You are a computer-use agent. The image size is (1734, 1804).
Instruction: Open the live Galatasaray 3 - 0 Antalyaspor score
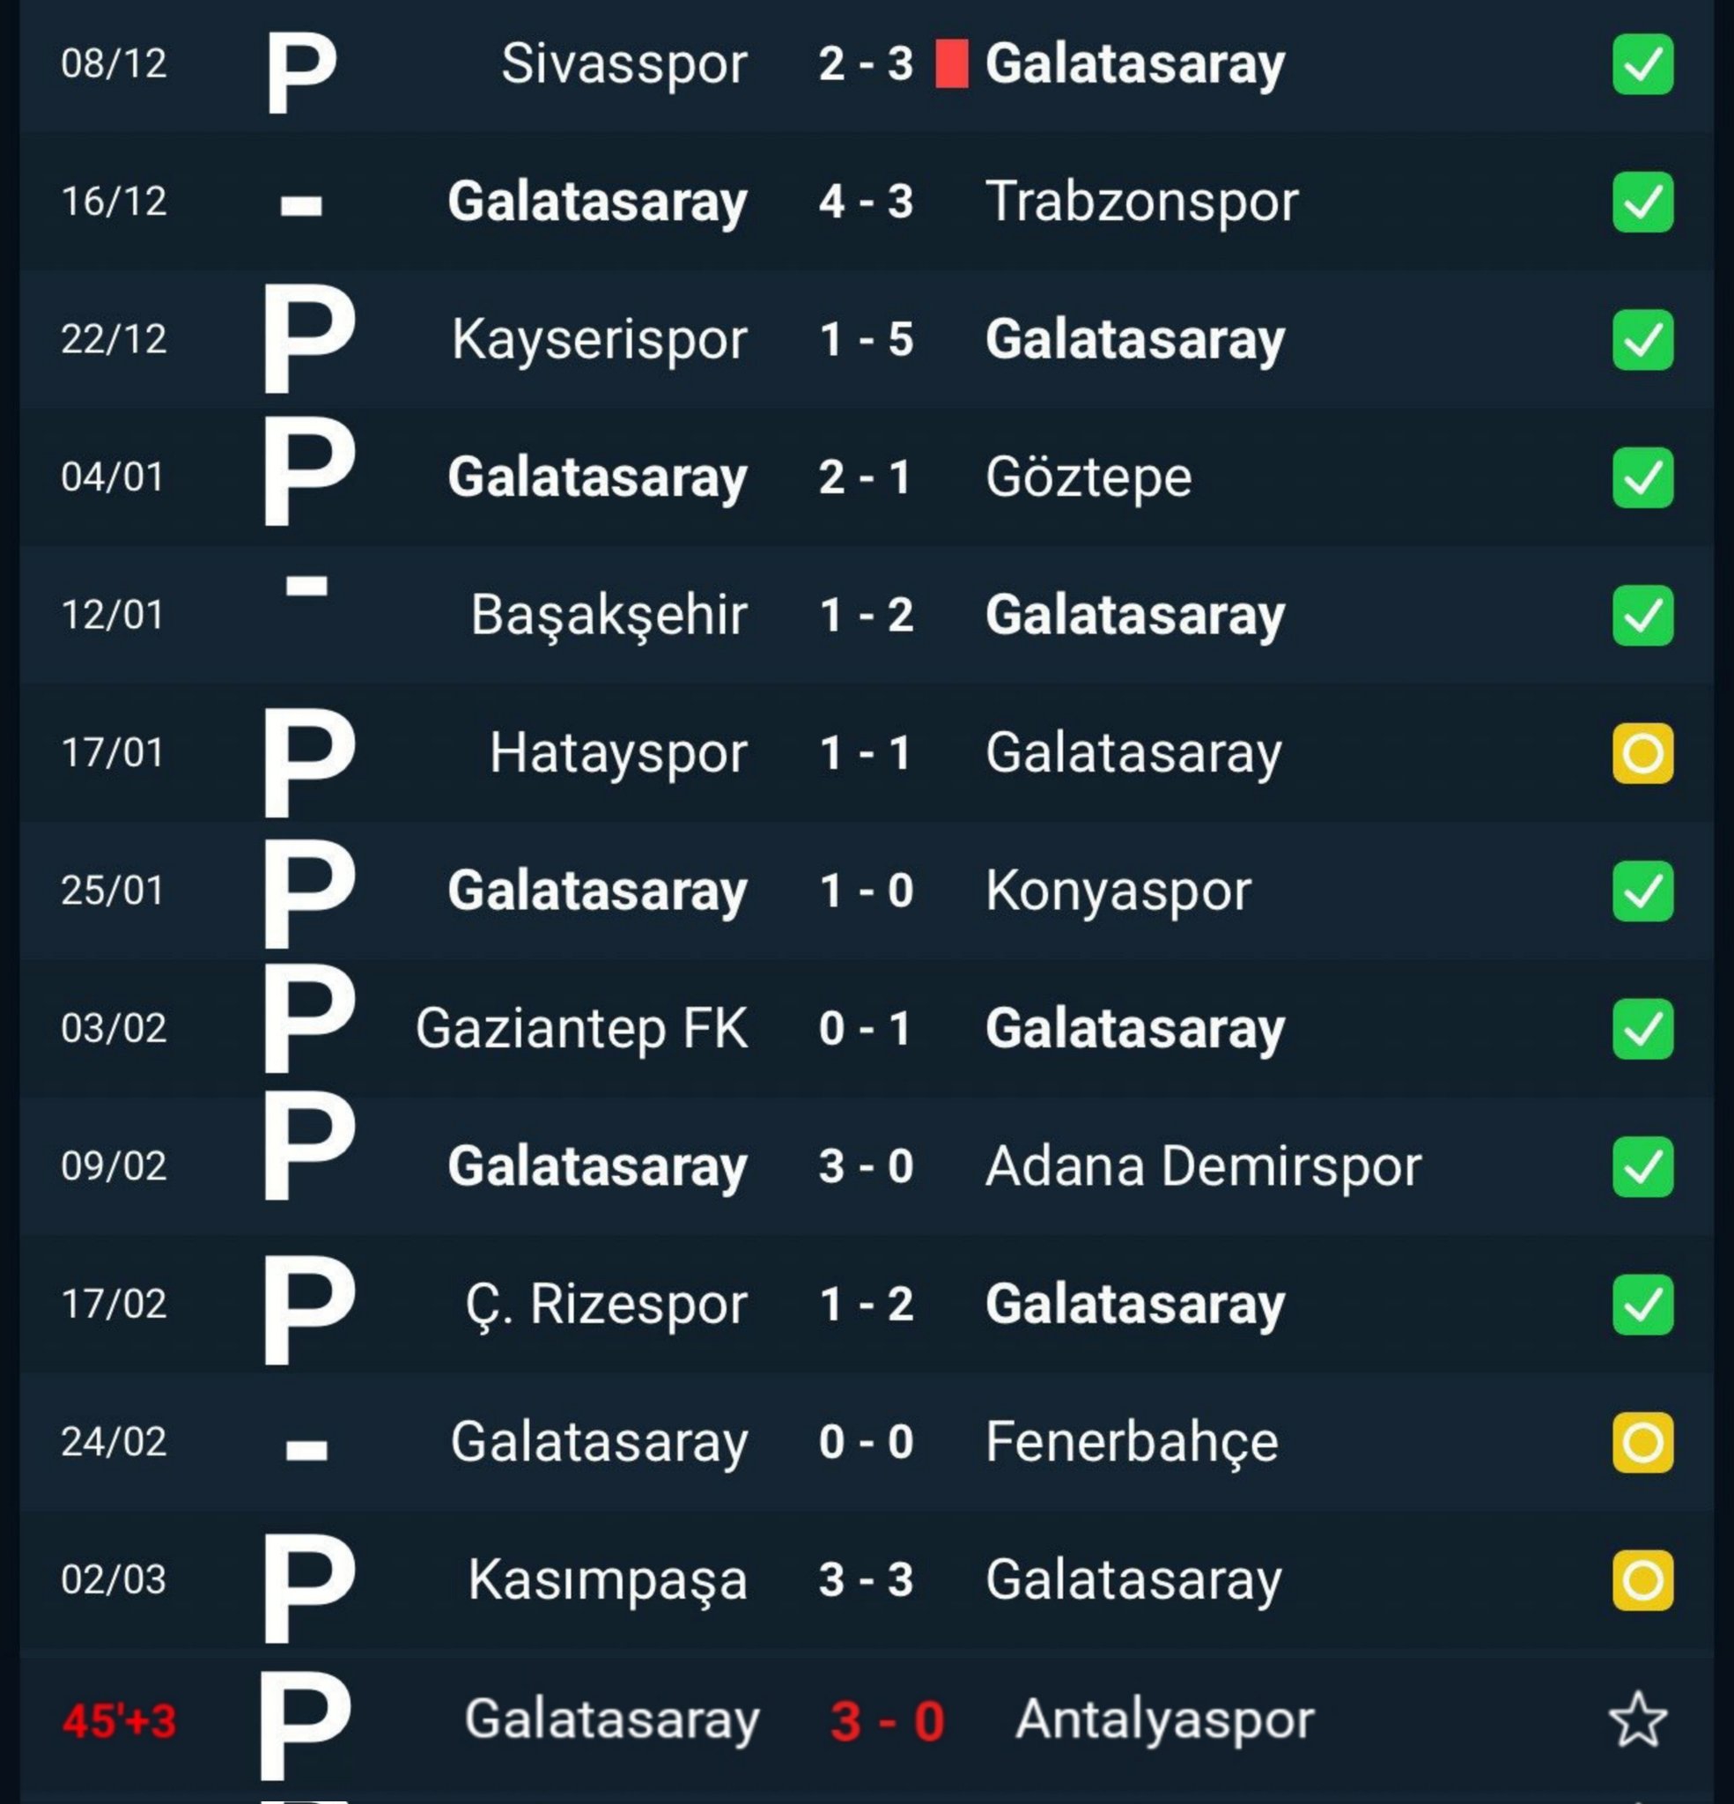[x=886, y=1720]
